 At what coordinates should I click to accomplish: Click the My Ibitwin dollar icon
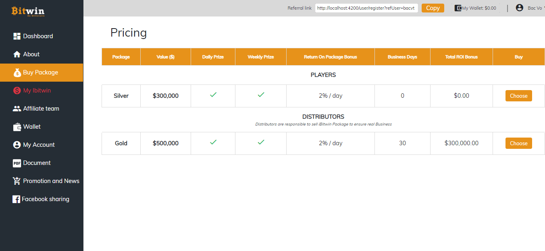tap(17, 91)
